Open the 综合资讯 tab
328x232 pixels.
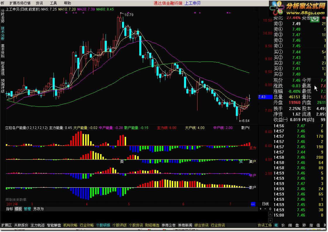tap(201, 225)
